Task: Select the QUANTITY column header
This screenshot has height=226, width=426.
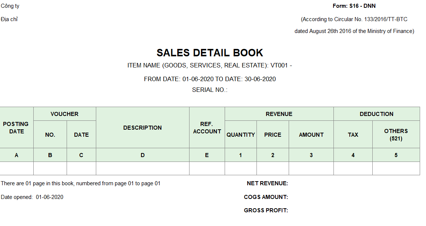Action: click(241, 135)
